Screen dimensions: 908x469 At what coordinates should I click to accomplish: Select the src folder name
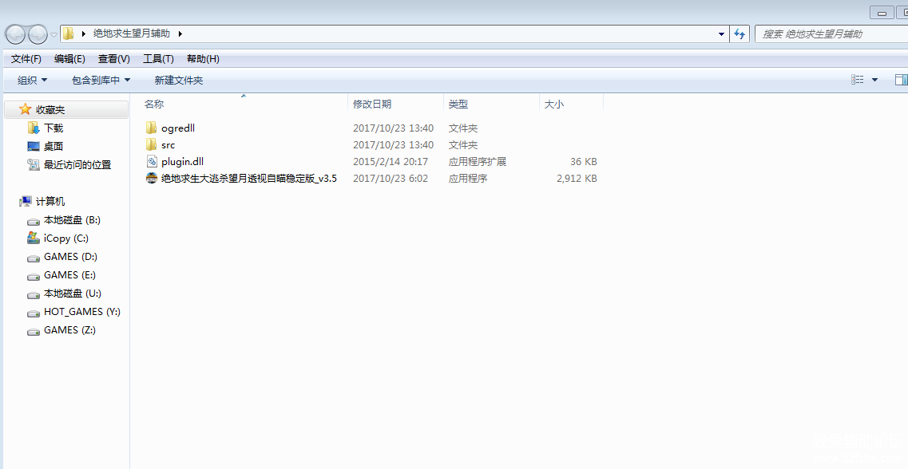point(168,145)
